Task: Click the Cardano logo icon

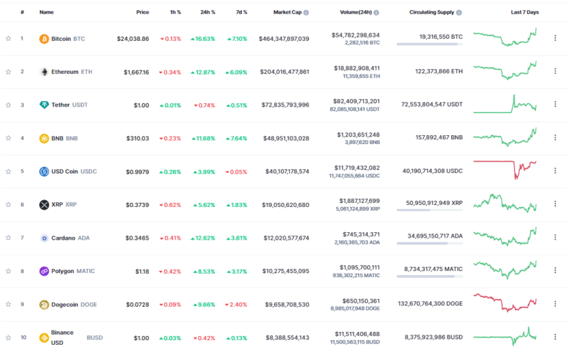Action: [44, 238]
